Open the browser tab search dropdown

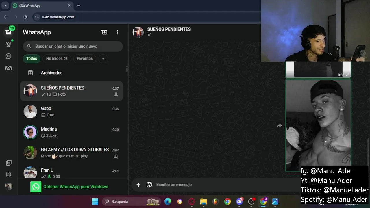(x=5, y=5)
